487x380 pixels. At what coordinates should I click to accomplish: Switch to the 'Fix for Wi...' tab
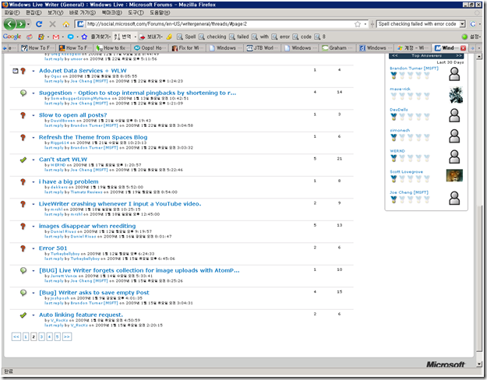(188, 48)
